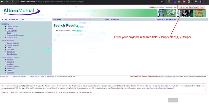Switch to the PERSONAL tab
This screenshot has height=104, width=209.
pyautogui.click(x=57, y=19)
